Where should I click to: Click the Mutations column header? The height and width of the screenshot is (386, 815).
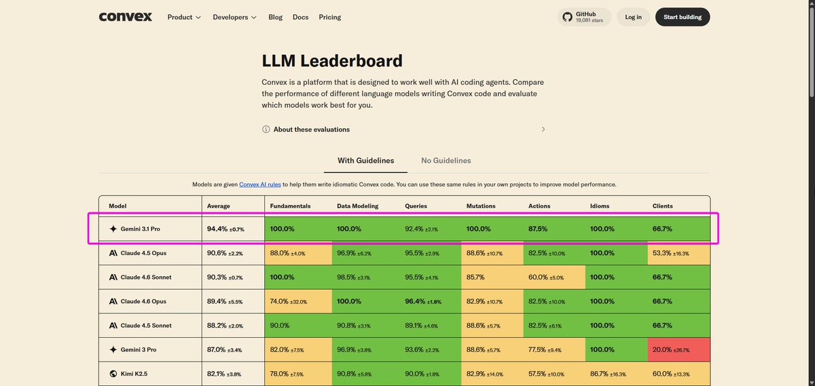point(481,206)
